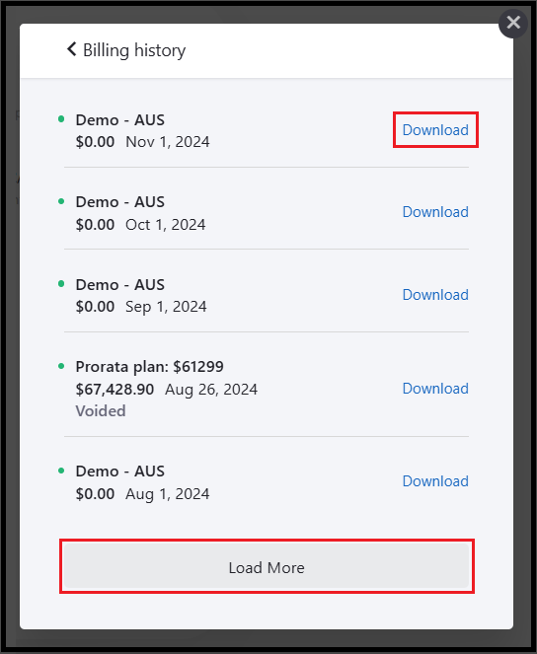Click the back chevron beside Billing history
This screenshot has width=537, height=654.
pyautogui.click(x=72, y=49)
